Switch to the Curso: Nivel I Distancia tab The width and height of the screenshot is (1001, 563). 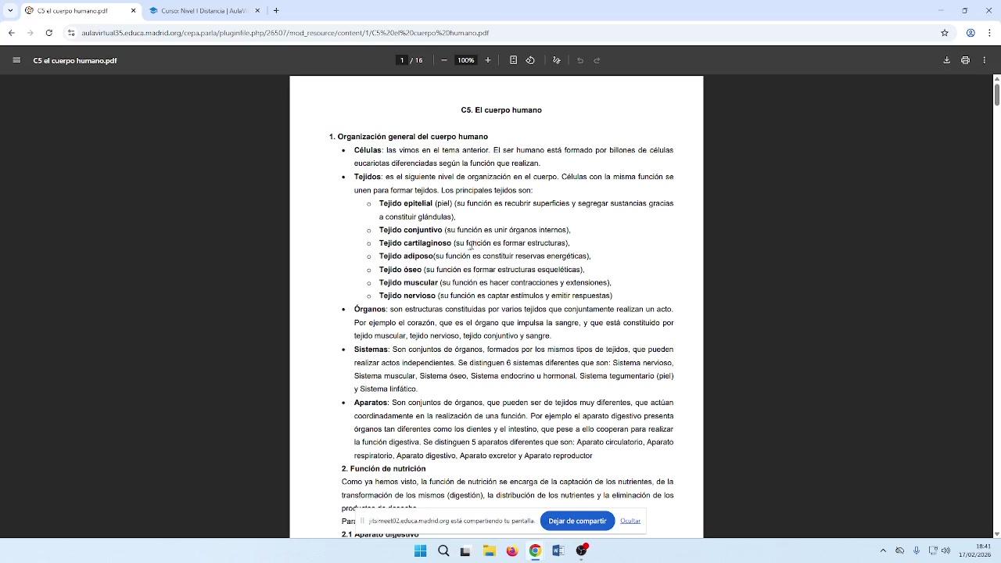[204, 11]
